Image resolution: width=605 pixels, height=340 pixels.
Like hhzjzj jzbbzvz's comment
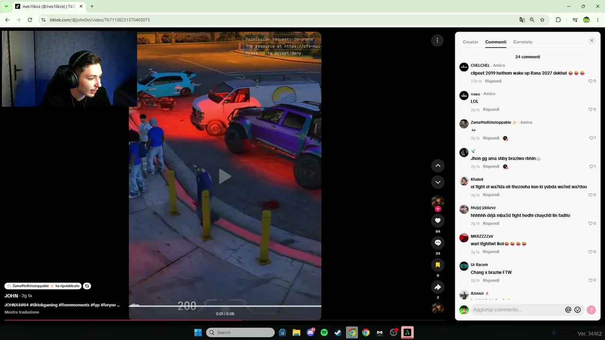[590, 223]
